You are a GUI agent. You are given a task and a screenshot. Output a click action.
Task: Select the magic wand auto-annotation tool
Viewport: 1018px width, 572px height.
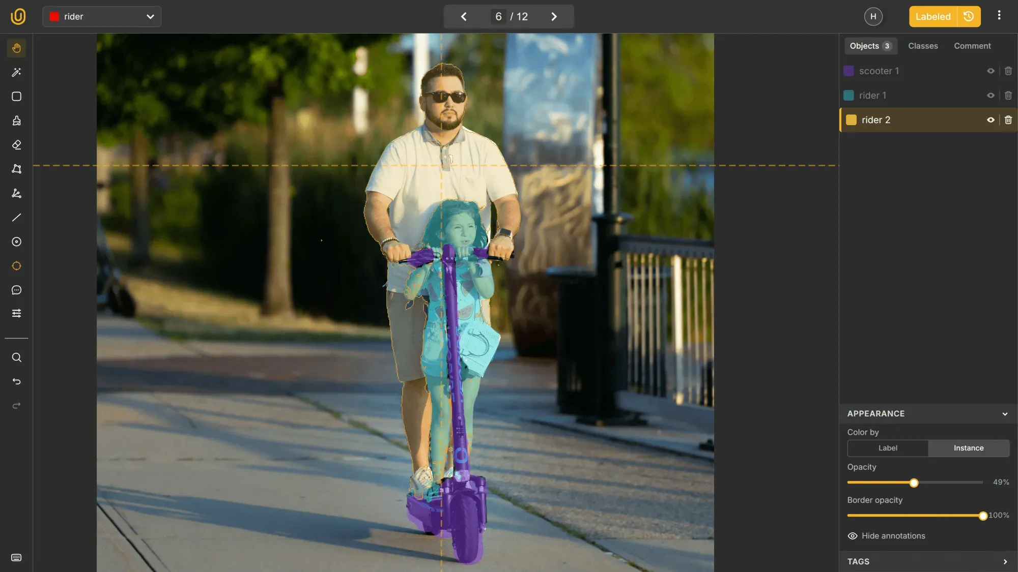click(x=16, y=72)
